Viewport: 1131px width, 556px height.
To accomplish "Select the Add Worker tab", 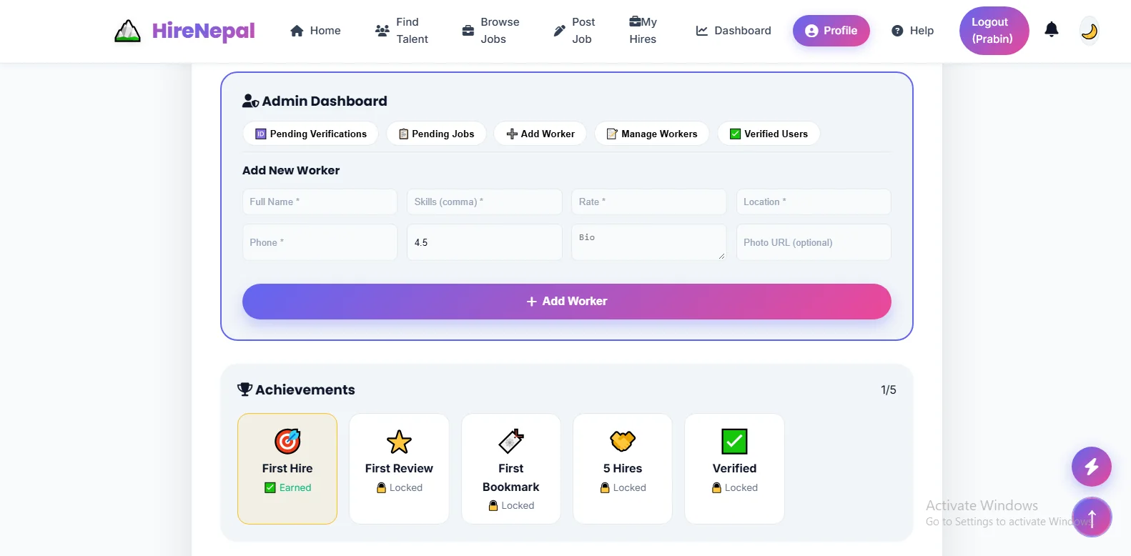I will tap(540, 134).
